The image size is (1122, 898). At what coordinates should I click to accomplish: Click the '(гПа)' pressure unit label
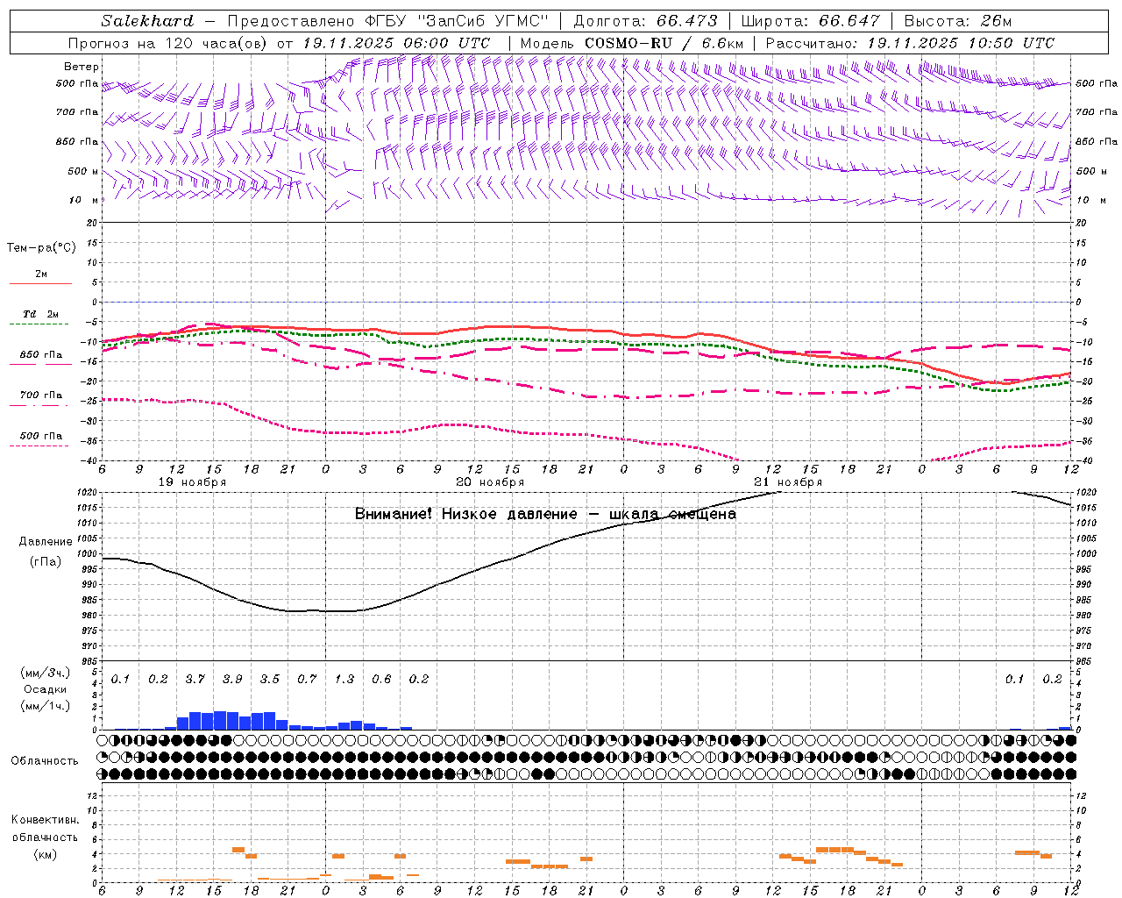coord(46,562)
